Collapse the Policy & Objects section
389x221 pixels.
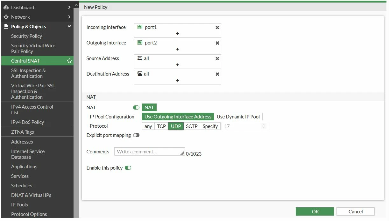click(x=69, y=26)
